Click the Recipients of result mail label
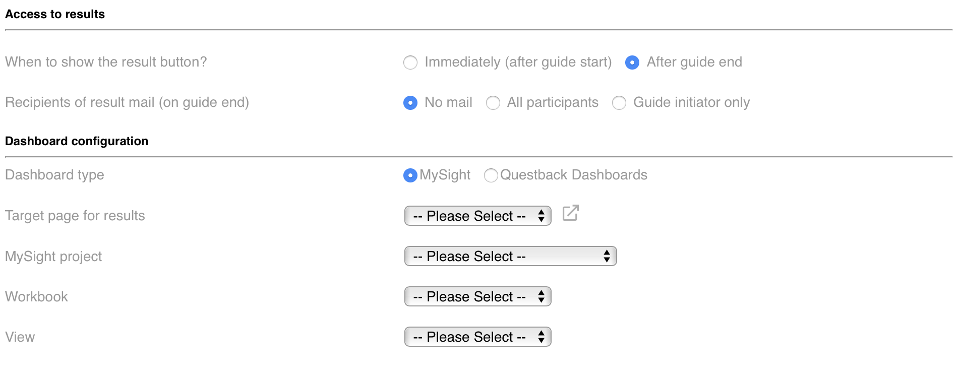Image resolution: width=962 pixels, height=378 pixels. [127, 102]
